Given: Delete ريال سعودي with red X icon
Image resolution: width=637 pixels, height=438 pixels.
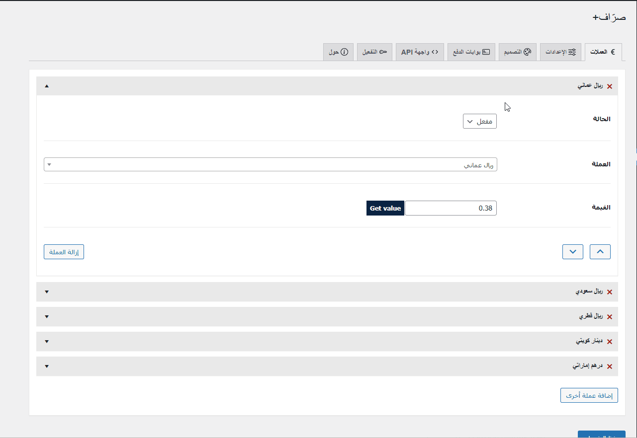Looking at the screenshot, I should click(x=610, y=292).
